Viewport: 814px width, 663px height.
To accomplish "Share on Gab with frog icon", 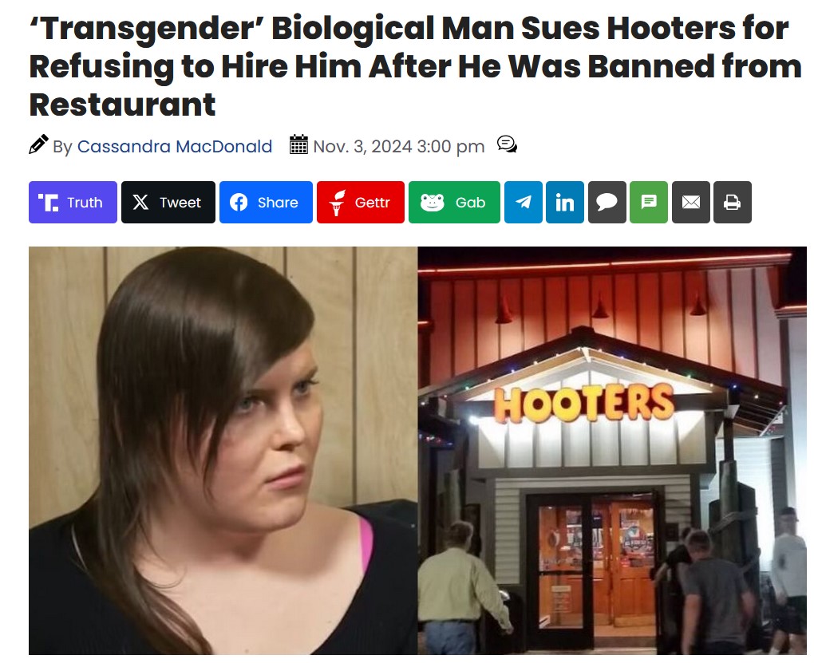I will 454,203.
